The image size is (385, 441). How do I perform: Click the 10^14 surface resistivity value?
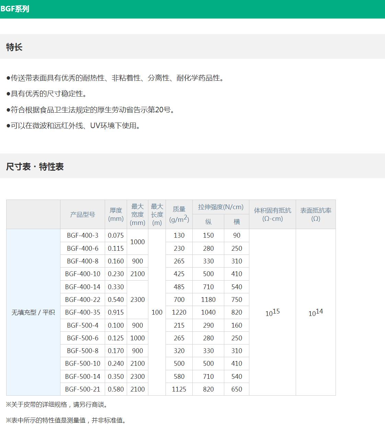click(316, 312)
